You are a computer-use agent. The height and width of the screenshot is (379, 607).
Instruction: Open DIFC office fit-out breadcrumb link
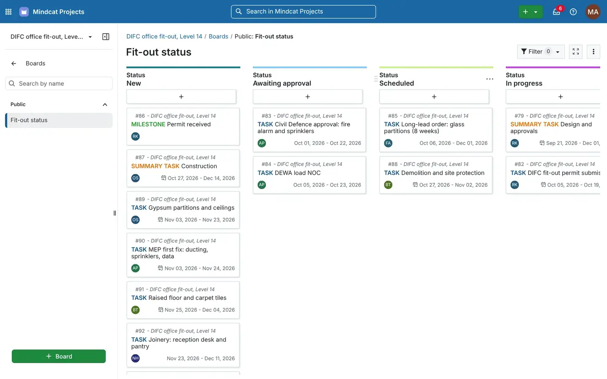pos(164,37)
